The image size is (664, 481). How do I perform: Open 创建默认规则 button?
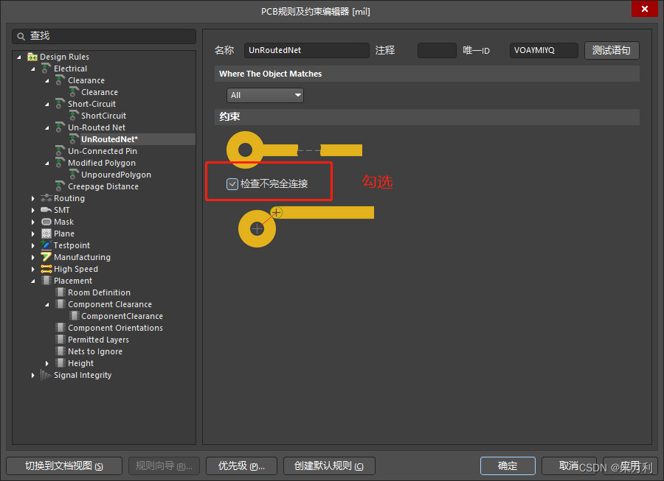point(329,466)
